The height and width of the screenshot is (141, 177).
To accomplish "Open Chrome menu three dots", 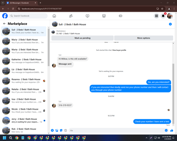I will point(174,9).
